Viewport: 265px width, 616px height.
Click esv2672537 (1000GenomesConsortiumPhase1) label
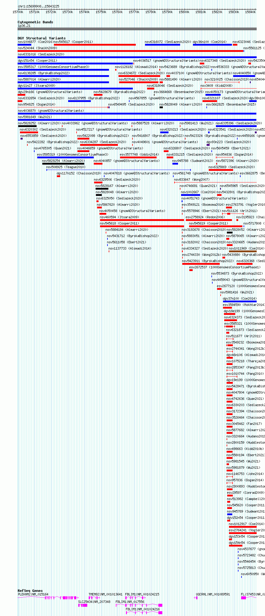pyautogui.click(x=225, y=267)
